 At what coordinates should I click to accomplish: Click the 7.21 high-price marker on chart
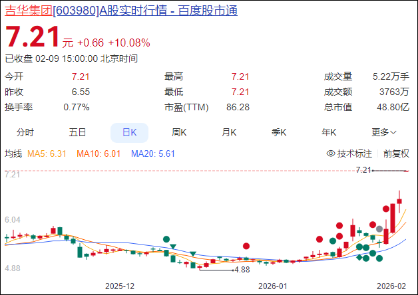click(363, 170)
